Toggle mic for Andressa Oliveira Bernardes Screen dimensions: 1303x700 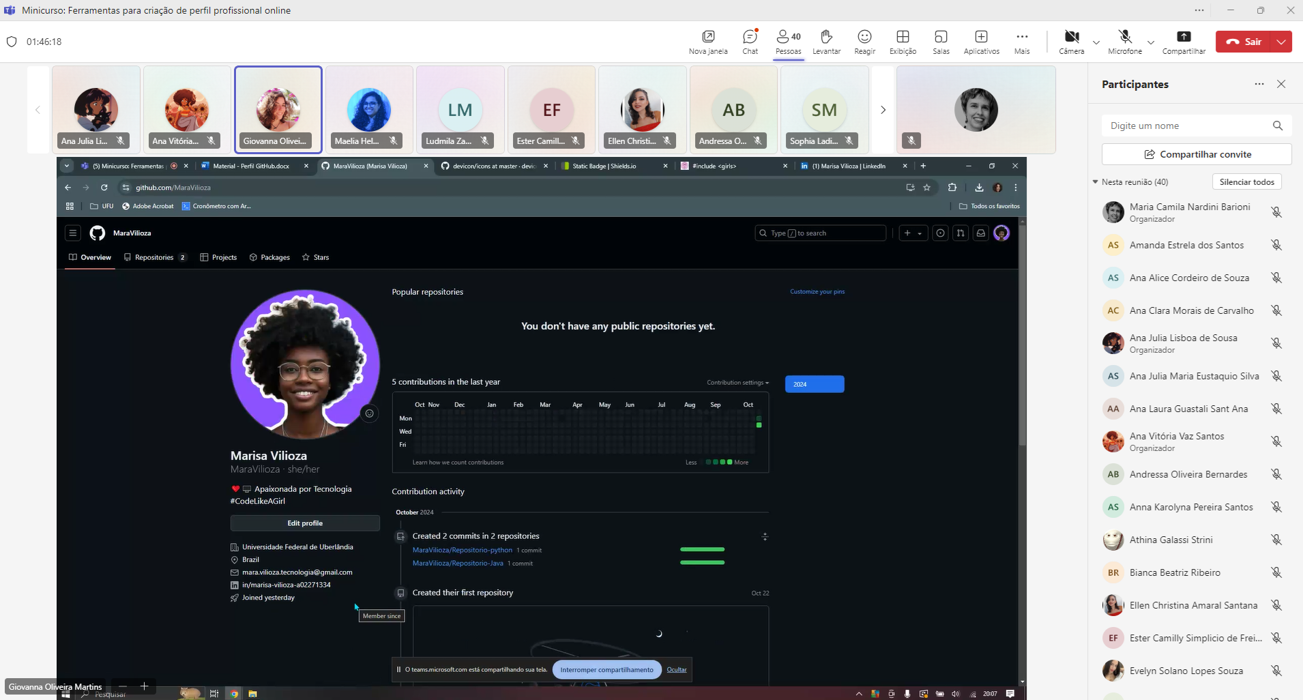[1276, 474]
